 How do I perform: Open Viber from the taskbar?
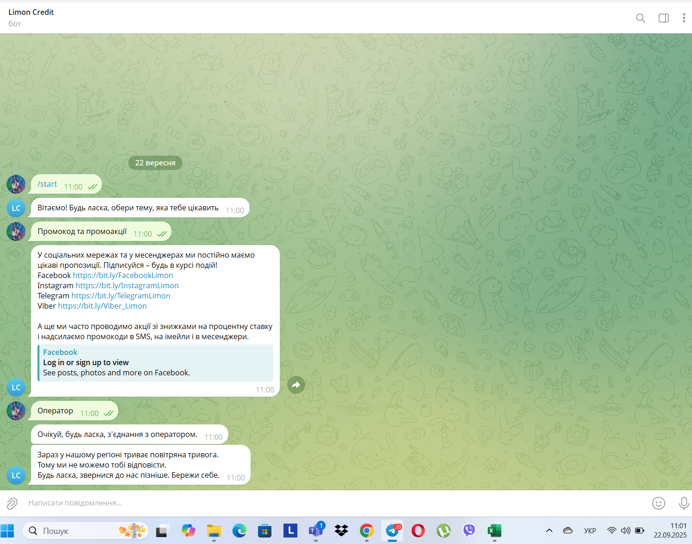[x=469, y=531]
